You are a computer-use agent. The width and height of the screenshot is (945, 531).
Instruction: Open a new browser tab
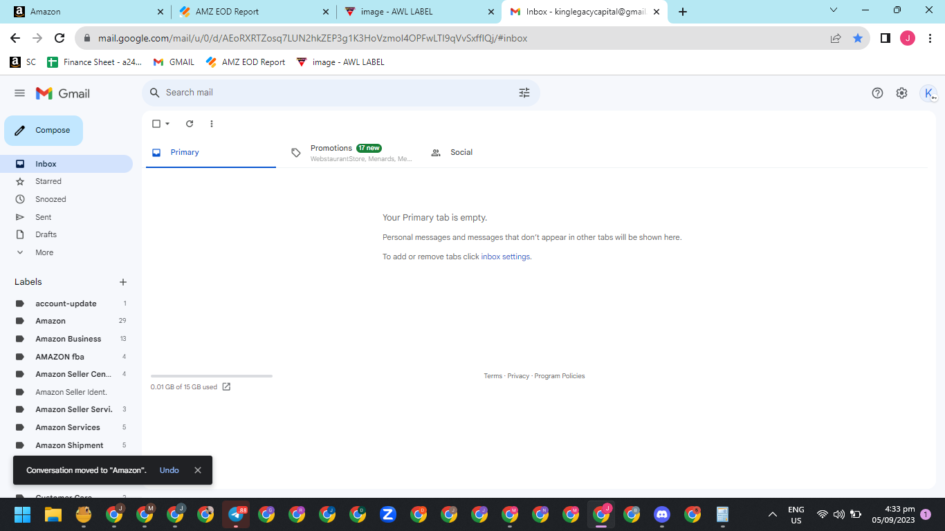[683, 12]
